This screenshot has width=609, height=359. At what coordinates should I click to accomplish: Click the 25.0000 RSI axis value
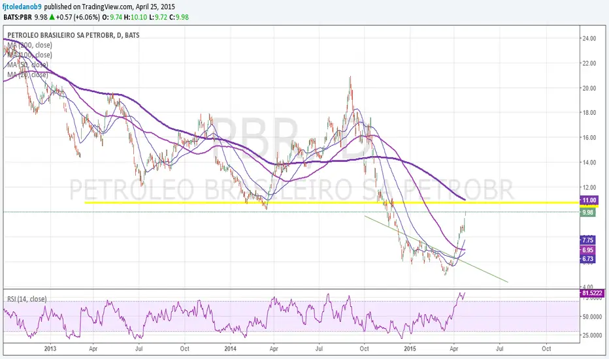(x=592, y=335)
